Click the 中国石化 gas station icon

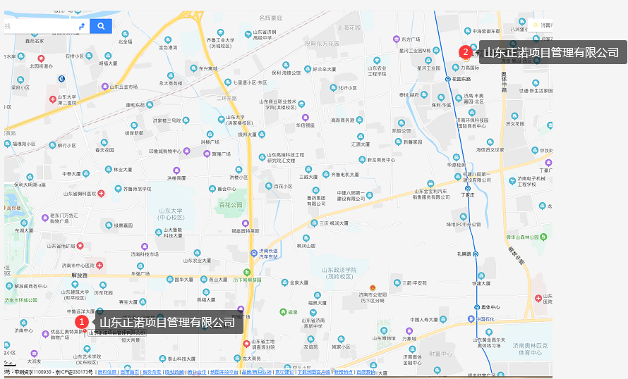pos(471,319)
